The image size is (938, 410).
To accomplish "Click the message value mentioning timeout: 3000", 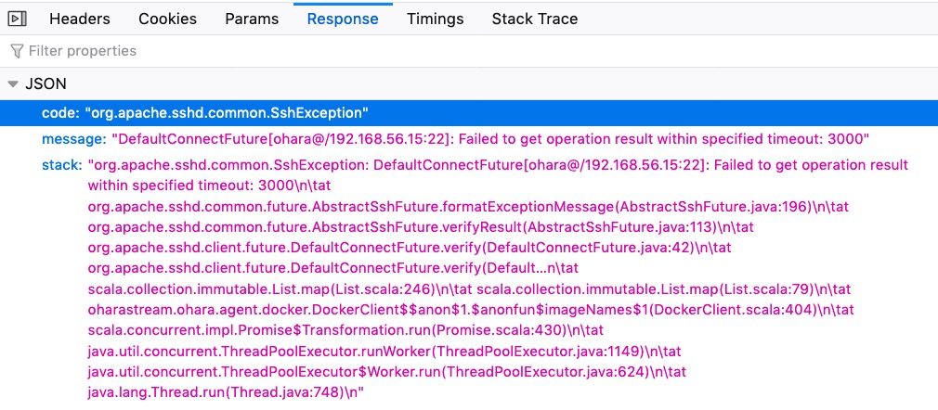I will 490,139.
